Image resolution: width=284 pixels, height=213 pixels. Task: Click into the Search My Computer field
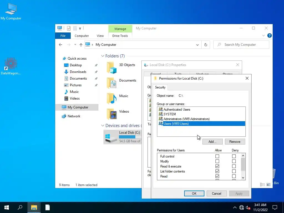[x=241, y=45]
